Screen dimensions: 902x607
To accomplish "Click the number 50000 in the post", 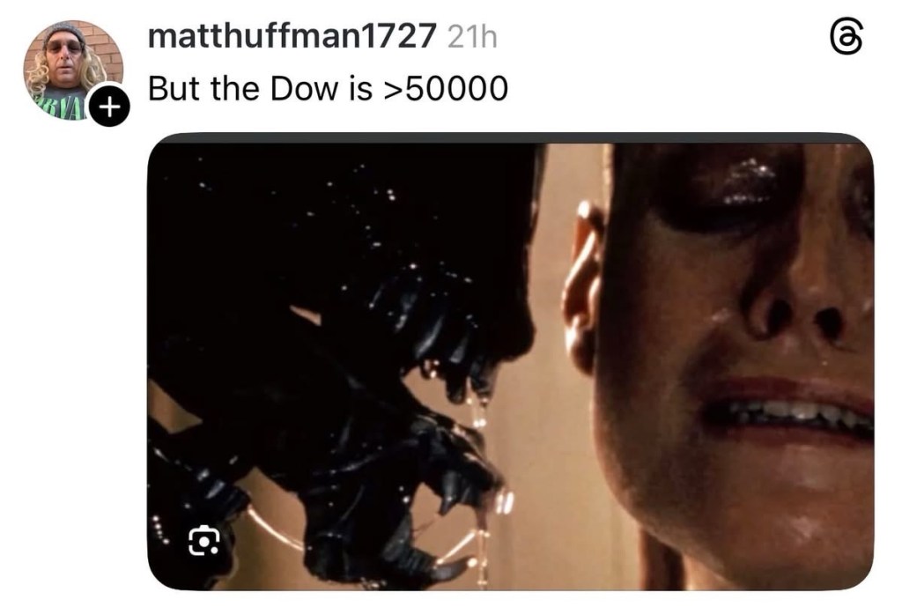I will [457, 89].
